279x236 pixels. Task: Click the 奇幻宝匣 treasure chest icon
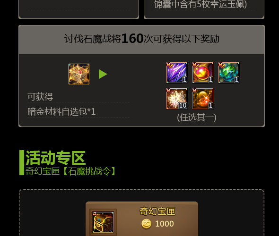[x=103, y=222]
